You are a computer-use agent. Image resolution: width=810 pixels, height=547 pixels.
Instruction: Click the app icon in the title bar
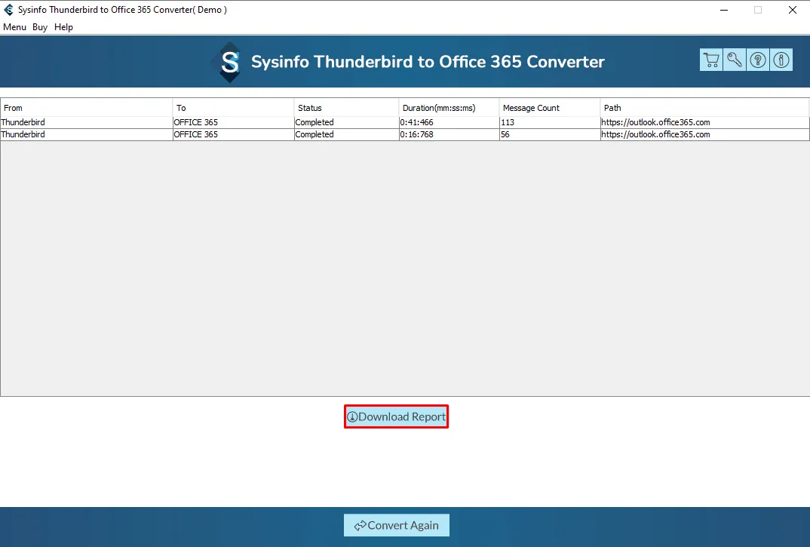pos(8,10)
